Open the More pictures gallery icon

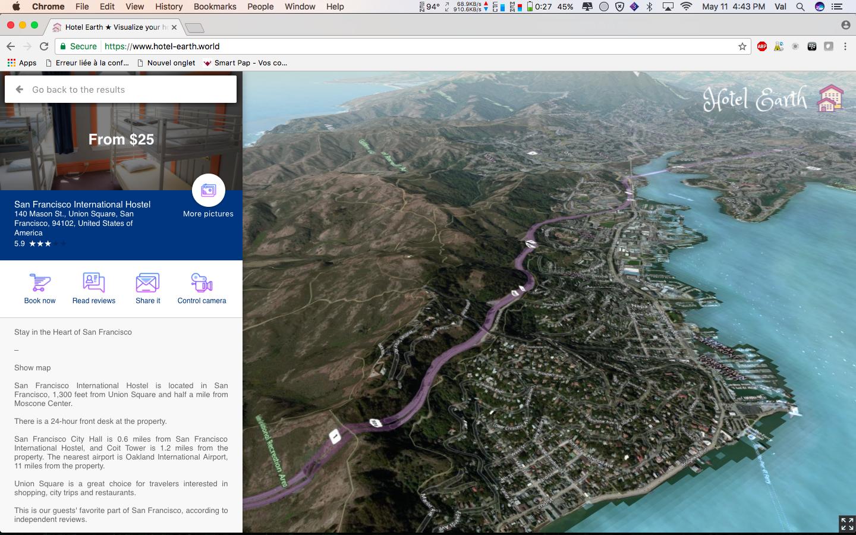click(209, 190)
